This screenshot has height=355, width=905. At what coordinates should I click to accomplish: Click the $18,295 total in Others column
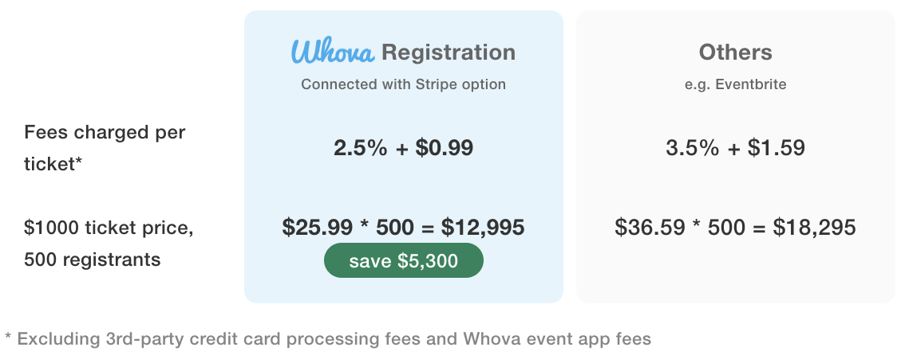814,228
